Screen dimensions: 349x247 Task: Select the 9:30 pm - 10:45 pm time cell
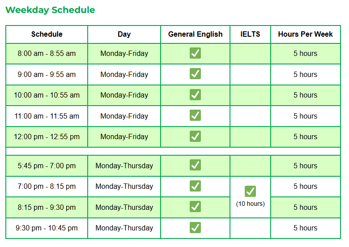coord(47,228)
